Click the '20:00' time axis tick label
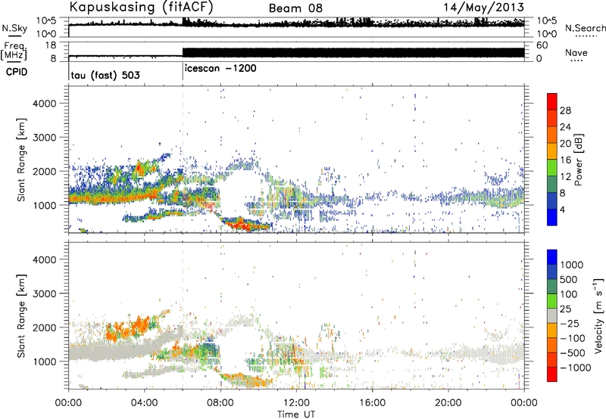 pos(448,403)
